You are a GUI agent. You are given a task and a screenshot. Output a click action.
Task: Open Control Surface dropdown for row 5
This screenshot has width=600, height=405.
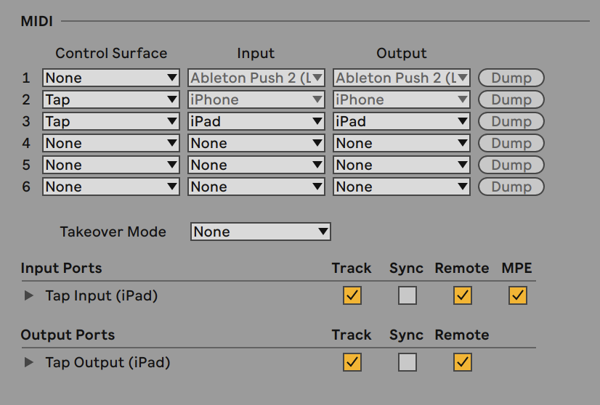pyautogui.click(x=111, y=165)
